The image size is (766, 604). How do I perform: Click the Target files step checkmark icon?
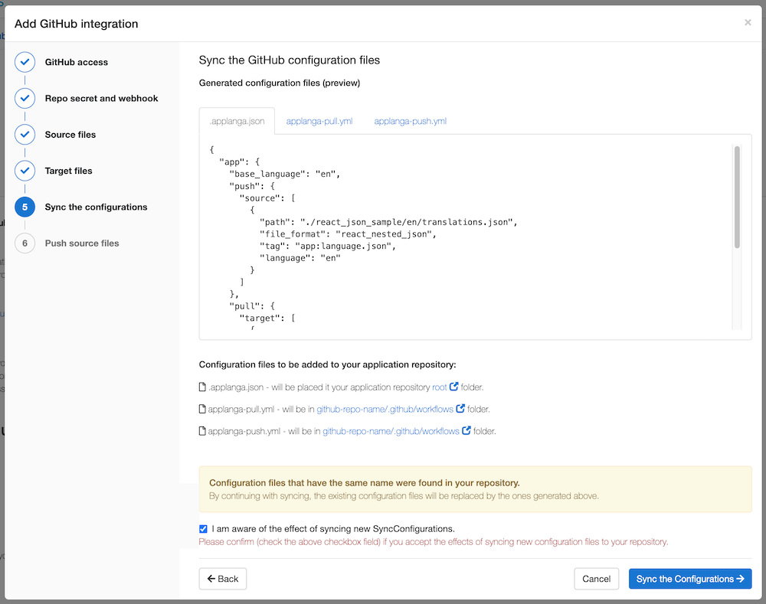pos(25,171)
